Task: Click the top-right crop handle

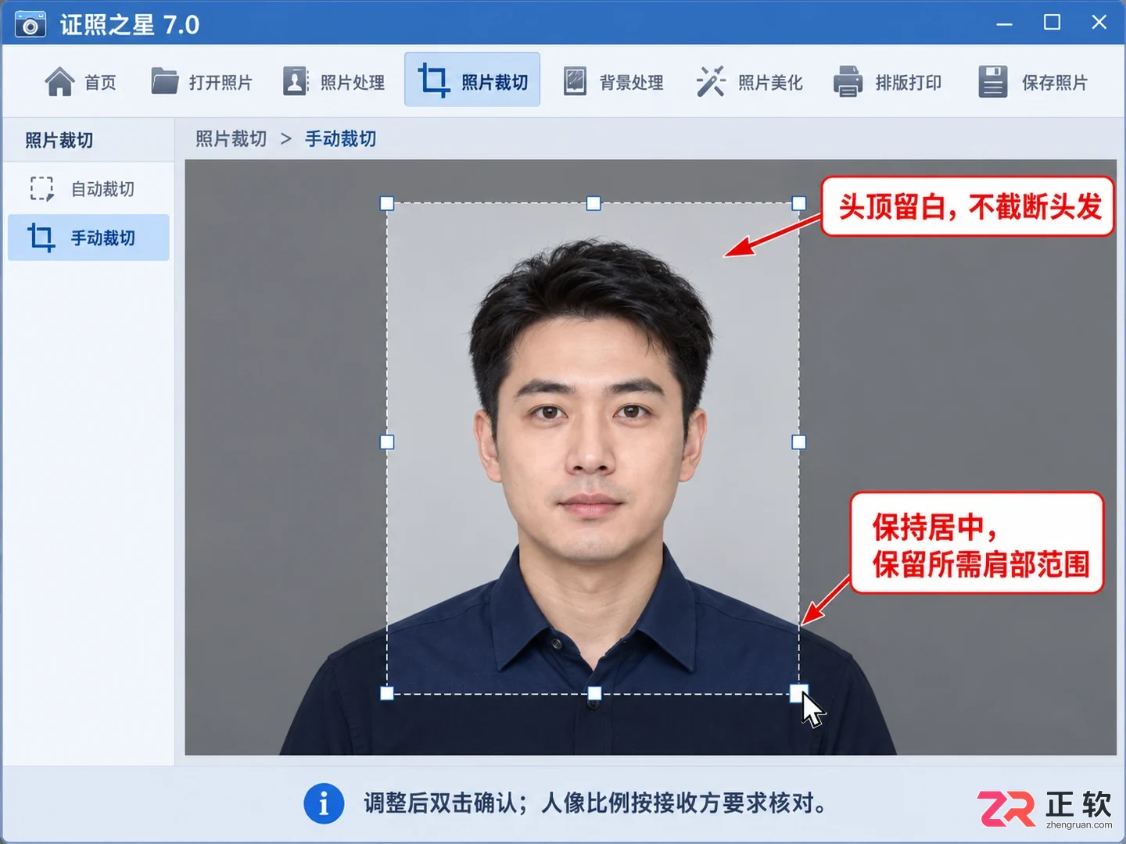Action: coord(798,204)
